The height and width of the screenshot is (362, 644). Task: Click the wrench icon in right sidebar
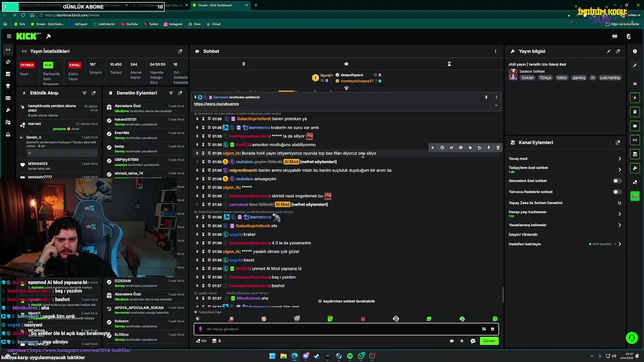pyautogui.click(x=635, y=168)
